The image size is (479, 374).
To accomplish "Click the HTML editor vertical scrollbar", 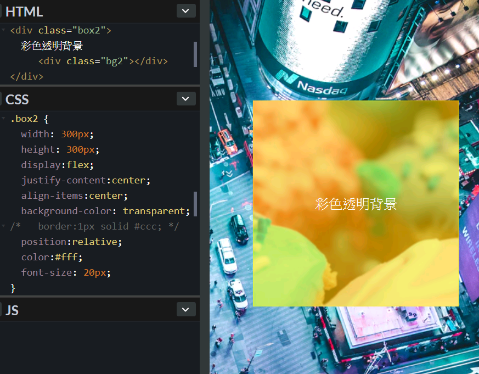I will click(195, 54).
